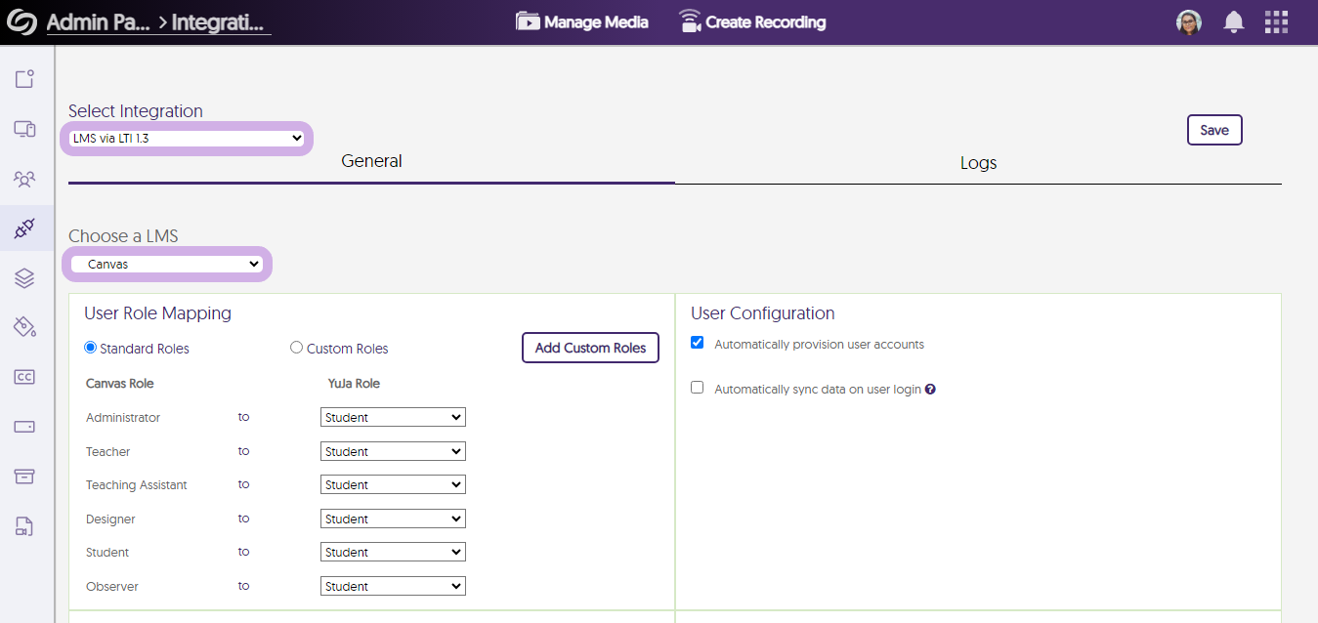Open the apps grid menu
The image size is (1318, 623).
1276,22
